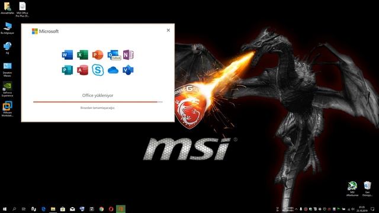
Task: Open Microsoft Edge from the taskbar
Action: pos(43,209)
